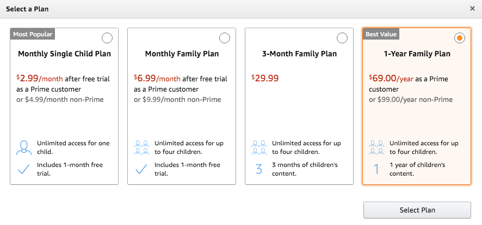
Task: Click four children icon in 3-Month Family Plan
Action: (259, 147)
